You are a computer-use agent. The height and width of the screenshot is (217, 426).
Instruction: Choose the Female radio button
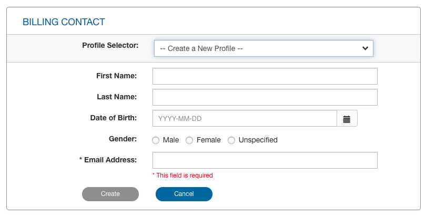pyautogui.click(x=190, y=140)
